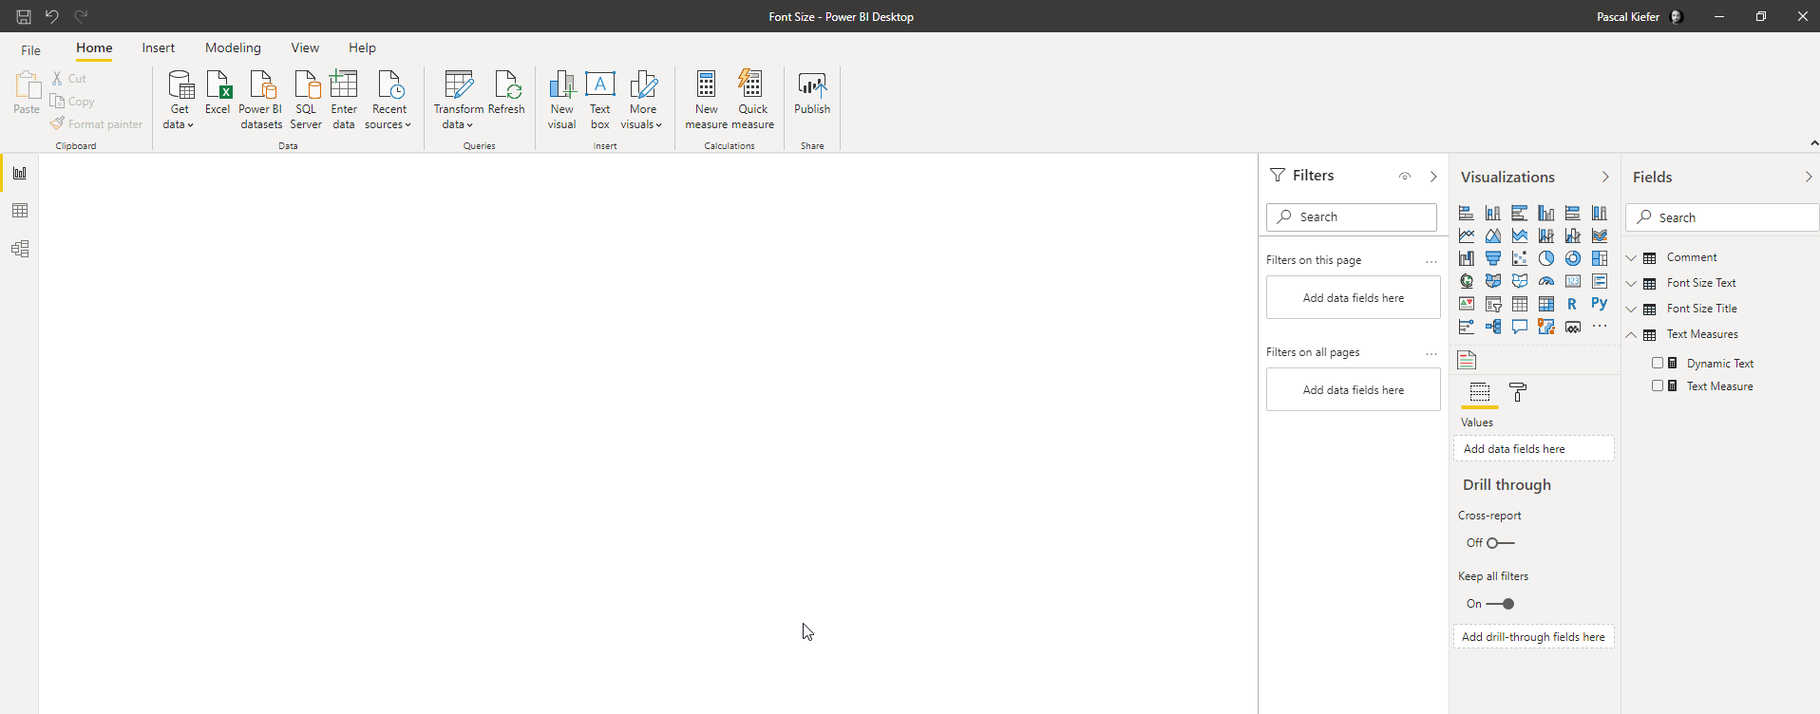Open the Format paint roller tab
Image resolution: width=1820 pixels, height=714 pixels.
pos(1518,392)
